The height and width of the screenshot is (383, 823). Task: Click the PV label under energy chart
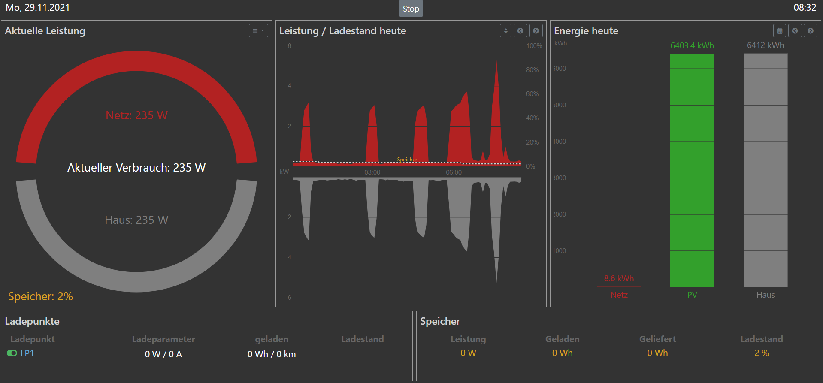point(692,295)
